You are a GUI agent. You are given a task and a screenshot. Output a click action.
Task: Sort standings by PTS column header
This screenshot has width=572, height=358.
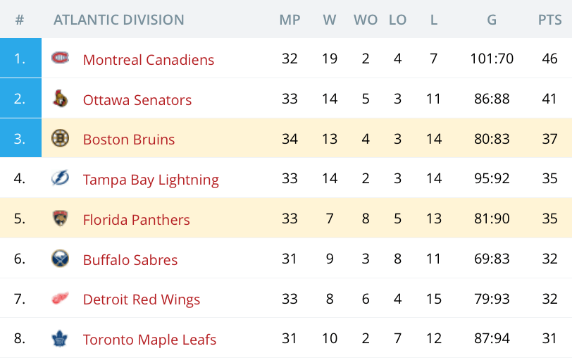[549, 20]
